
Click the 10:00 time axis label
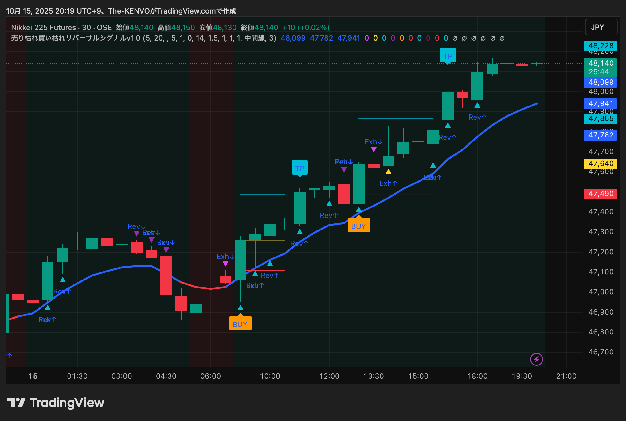(x=270, y=376)
